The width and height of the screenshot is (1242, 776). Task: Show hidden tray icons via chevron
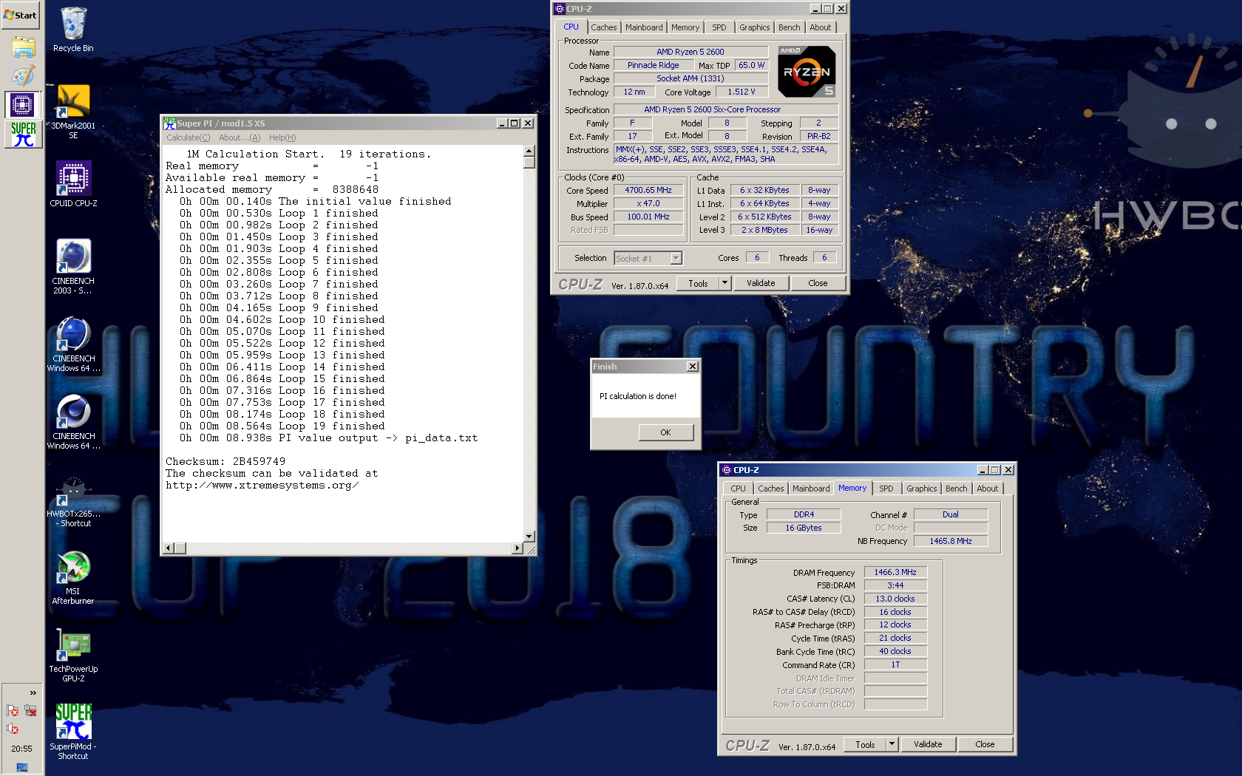33,692
